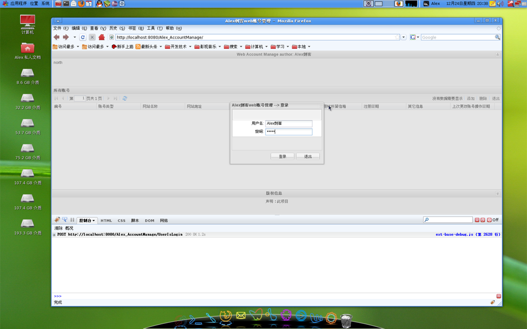This screenshot has height=329, width=527.
Task: Open the 影视音乐 bookmark folder
Action: 208,47
